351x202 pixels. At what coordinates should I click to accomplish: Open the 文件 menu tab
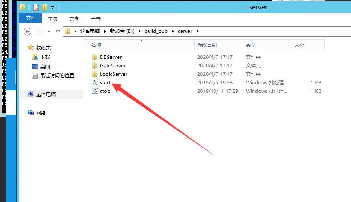coord(31,19)
